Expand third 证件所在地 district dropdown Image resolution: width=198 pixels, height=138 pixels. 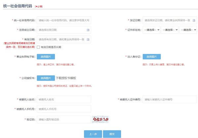click(188, 30)
